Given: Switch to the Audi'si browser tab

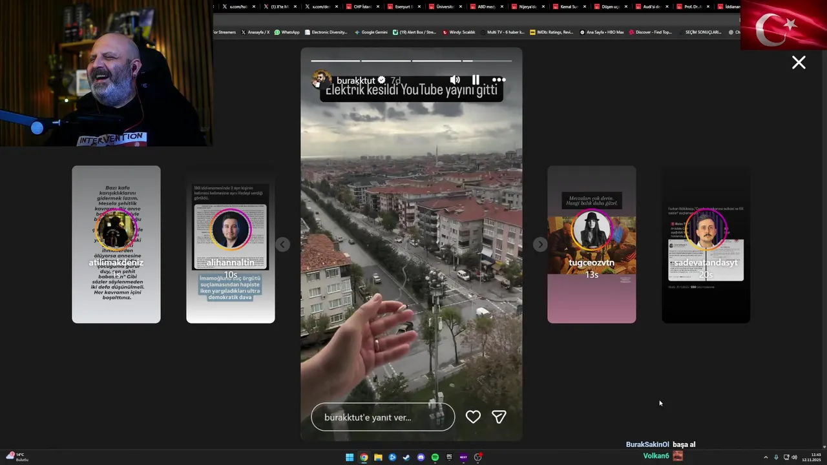Looking at the screenshot, I should 652,6.
